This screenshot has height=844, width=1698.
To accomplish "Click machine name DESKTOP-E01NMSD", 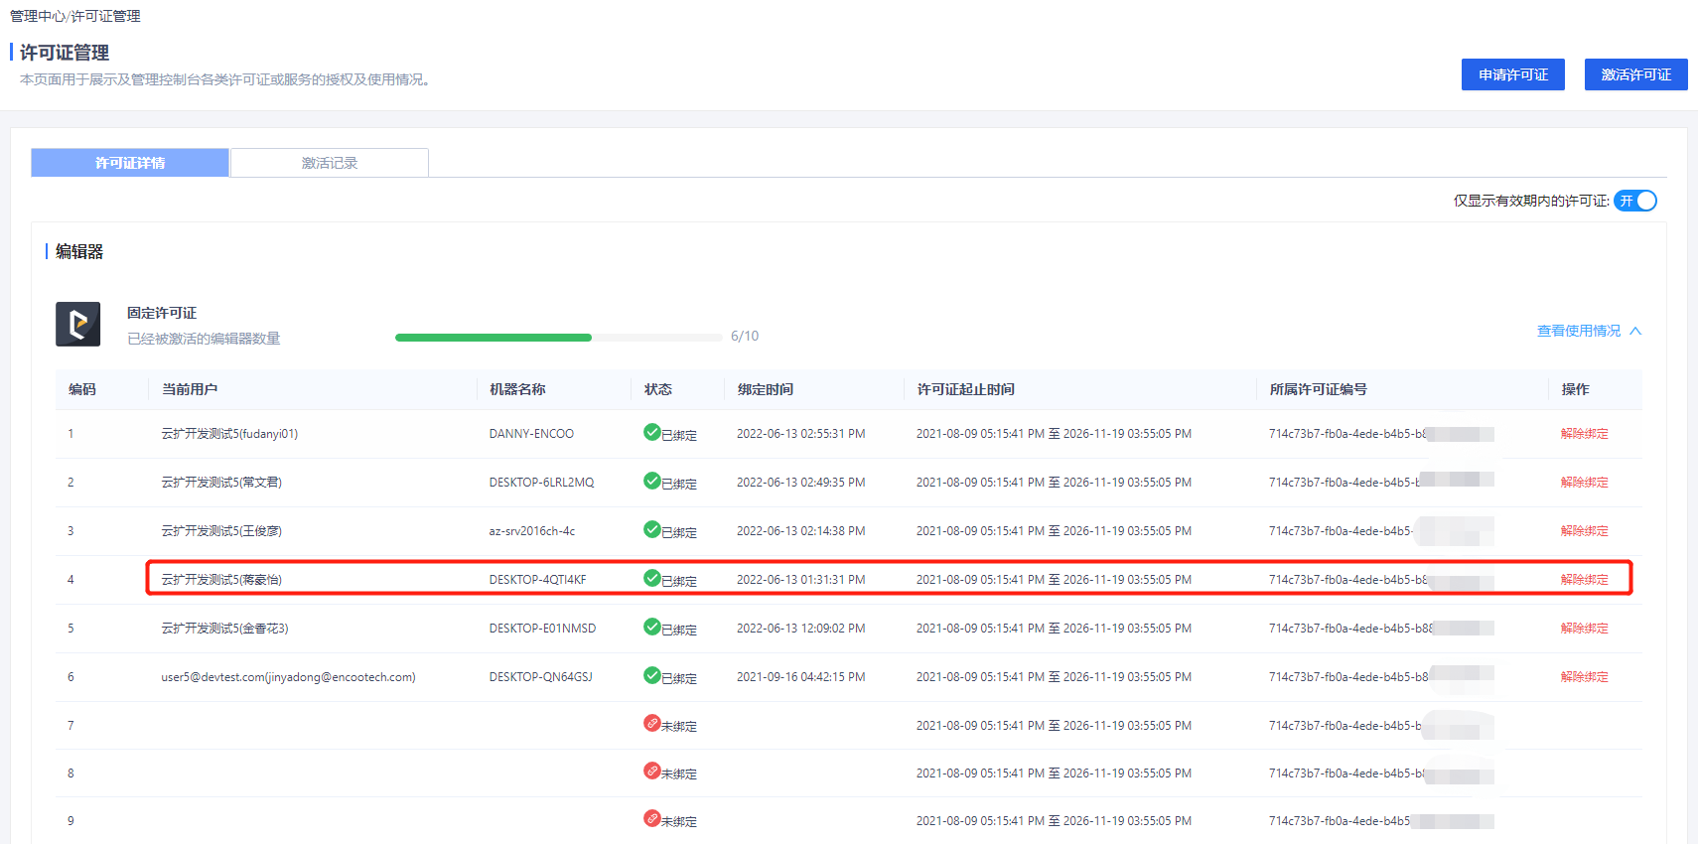I will click(x=542, y=629).
